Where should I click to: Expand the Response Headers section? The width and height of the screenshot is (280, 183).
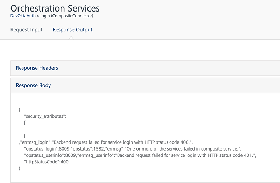(37, 68)
